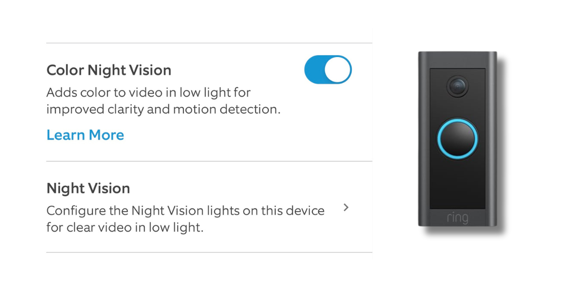567x283 pixels.
Task: Expand Night Vision settings via chevron arrow
Action: click(346, 208)
